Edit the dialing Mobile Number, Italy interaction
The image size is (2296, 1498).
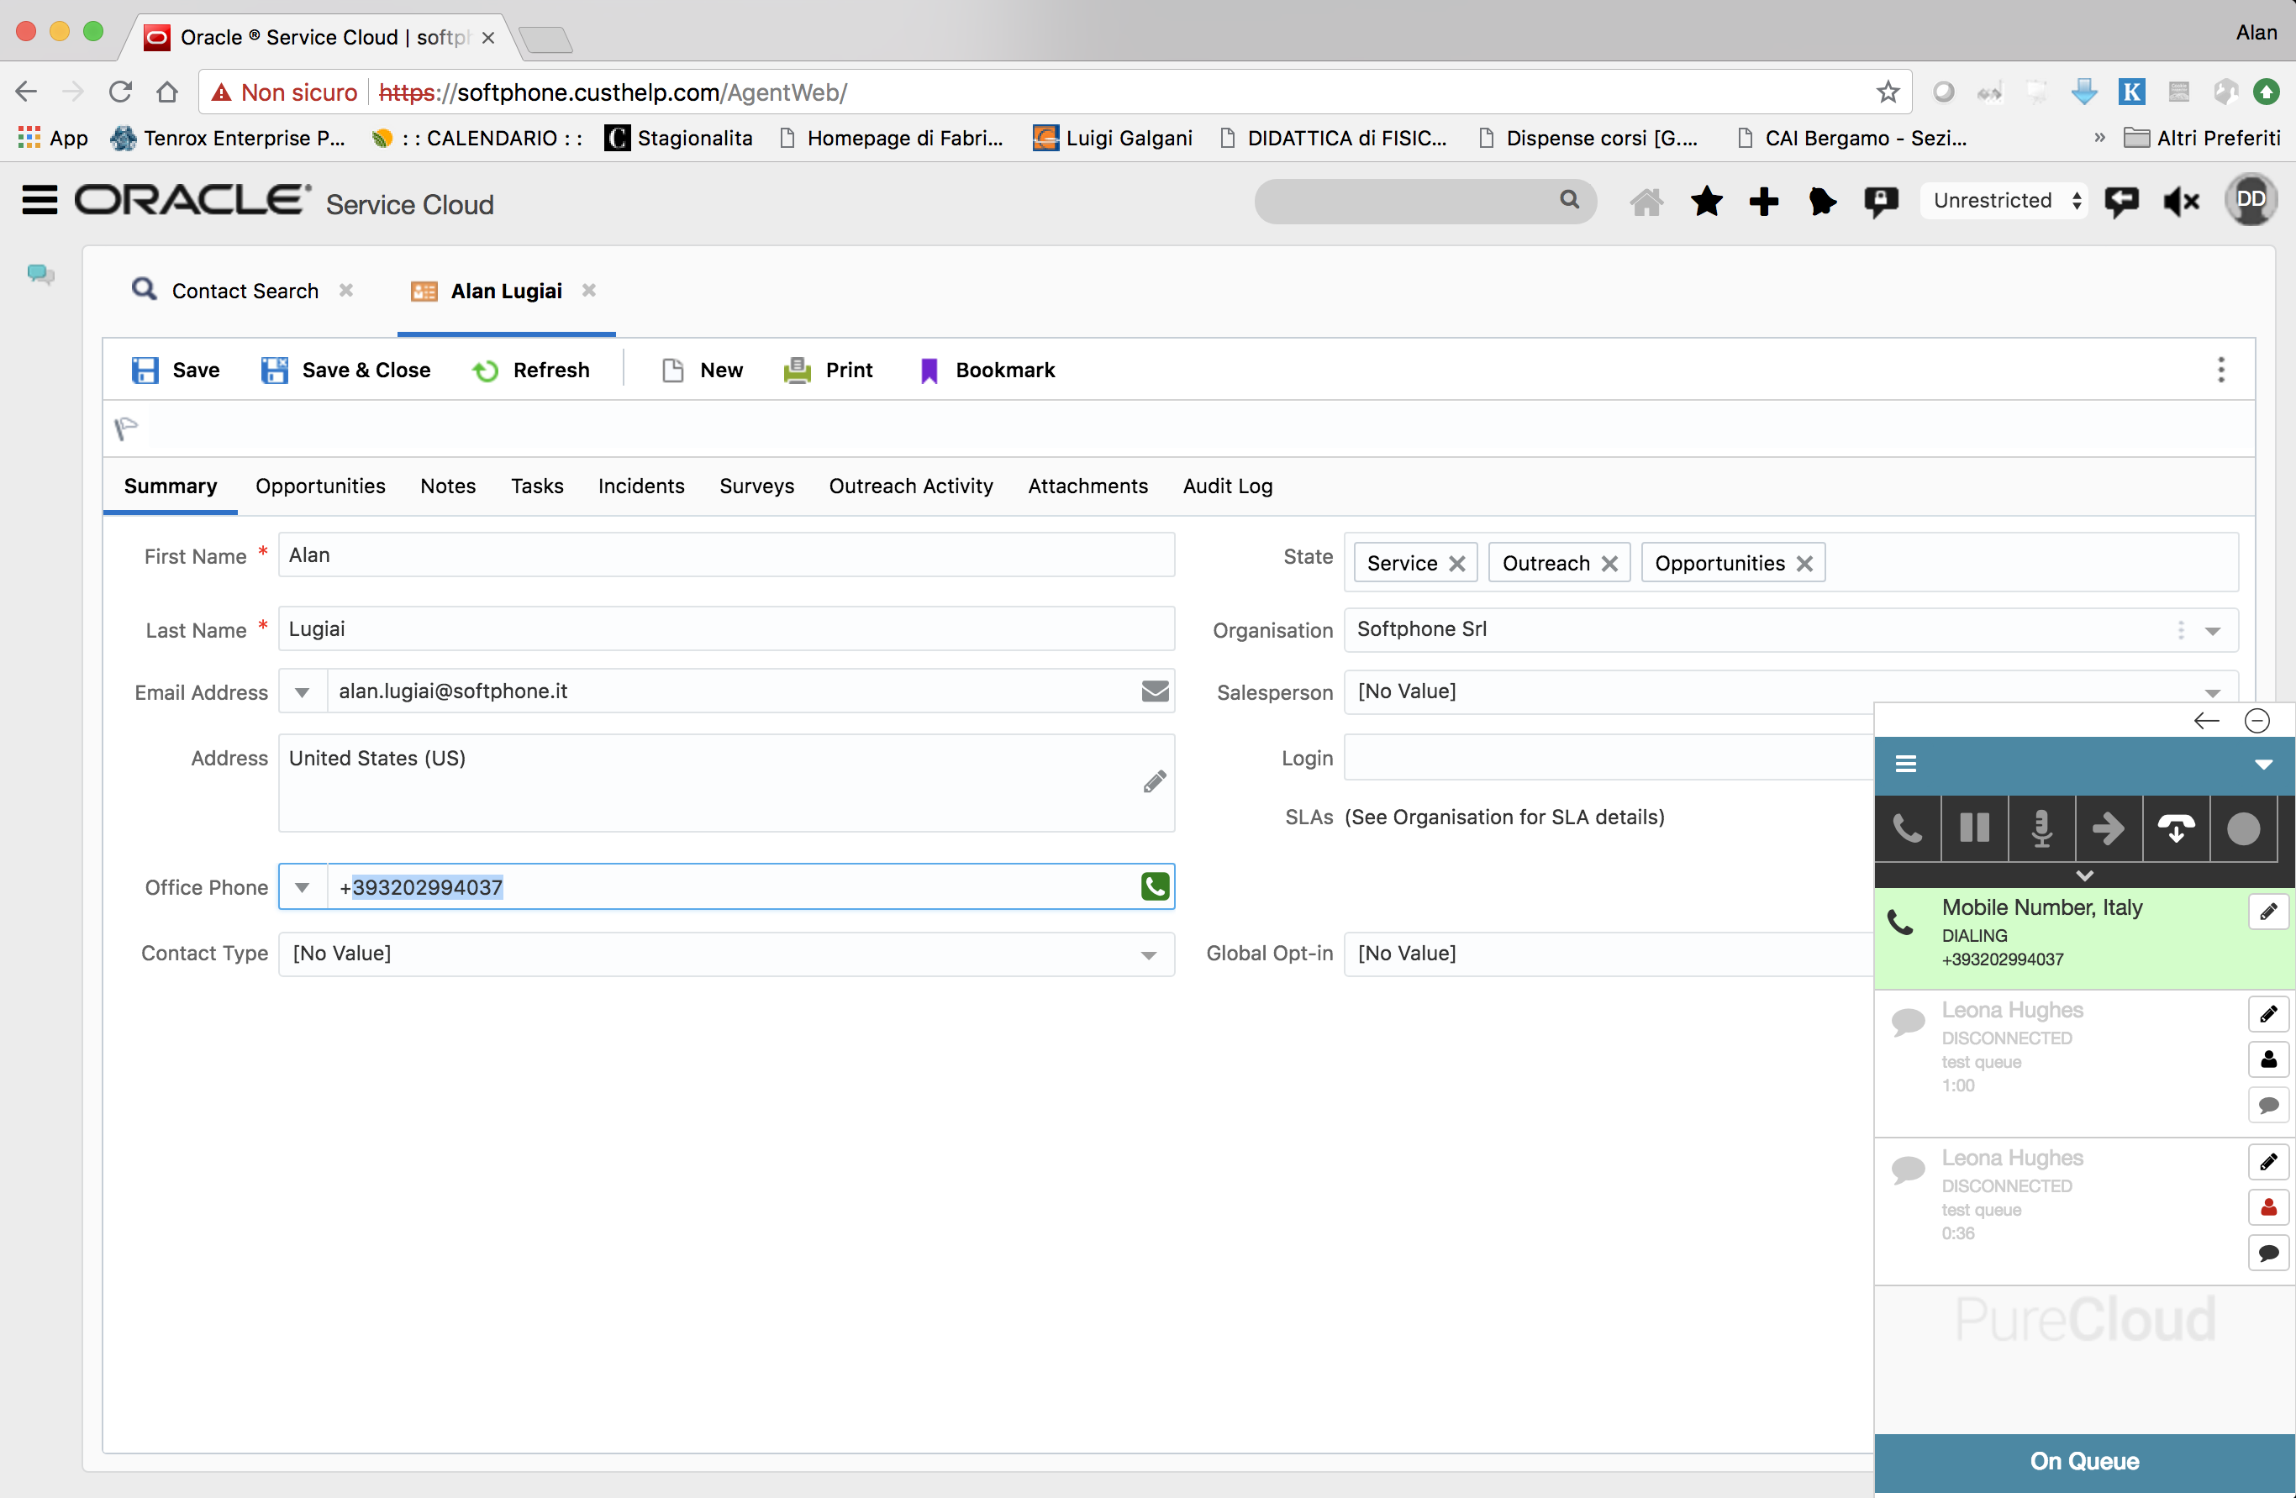(x=2269, y=912)
